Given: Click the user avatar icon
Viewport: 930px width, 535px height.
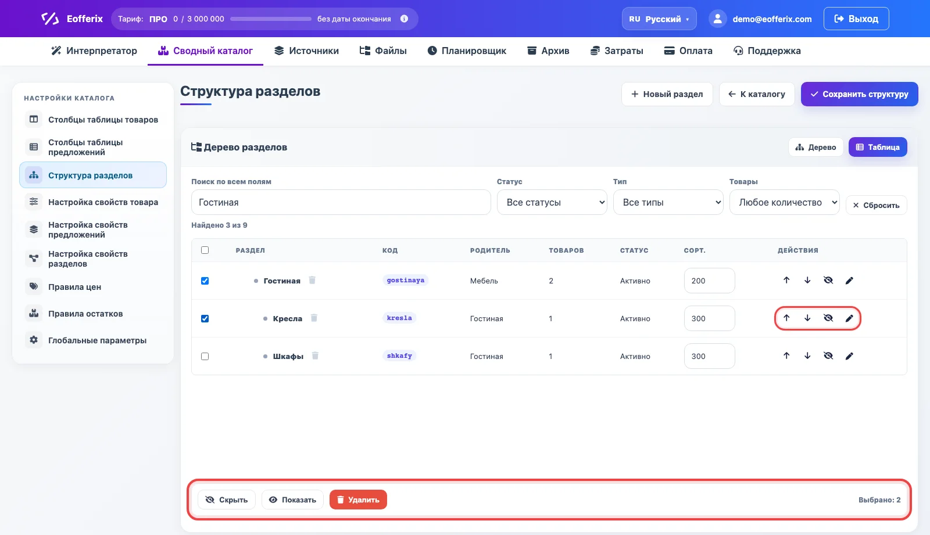Looking at the screenshot, I should (718, 19).
